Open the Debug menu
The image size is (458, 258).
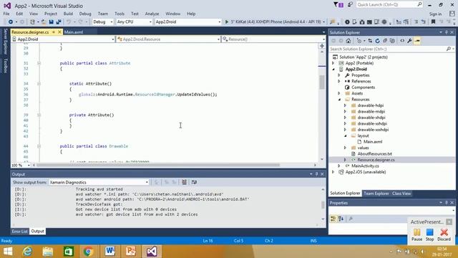85,14
